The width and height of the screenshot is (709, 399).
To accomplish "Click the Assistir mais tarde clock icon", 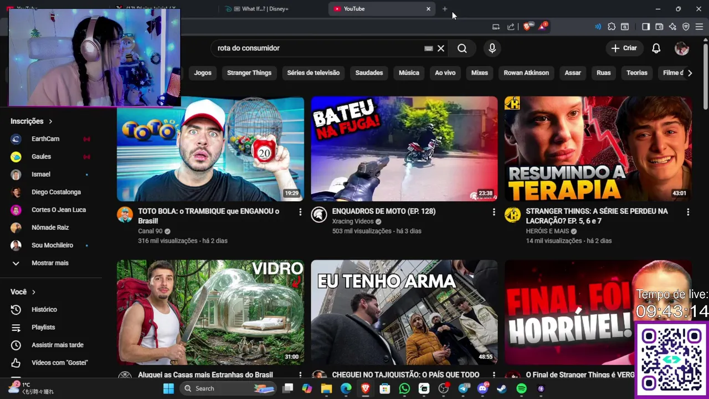I will pyautogui.click(x=16, y=345).
